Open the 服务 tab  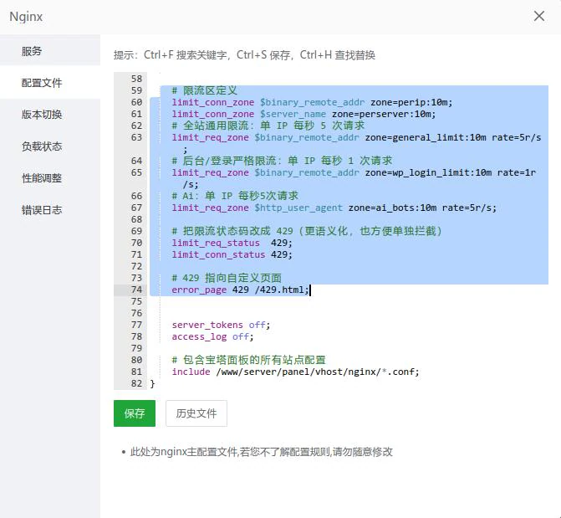50,51
